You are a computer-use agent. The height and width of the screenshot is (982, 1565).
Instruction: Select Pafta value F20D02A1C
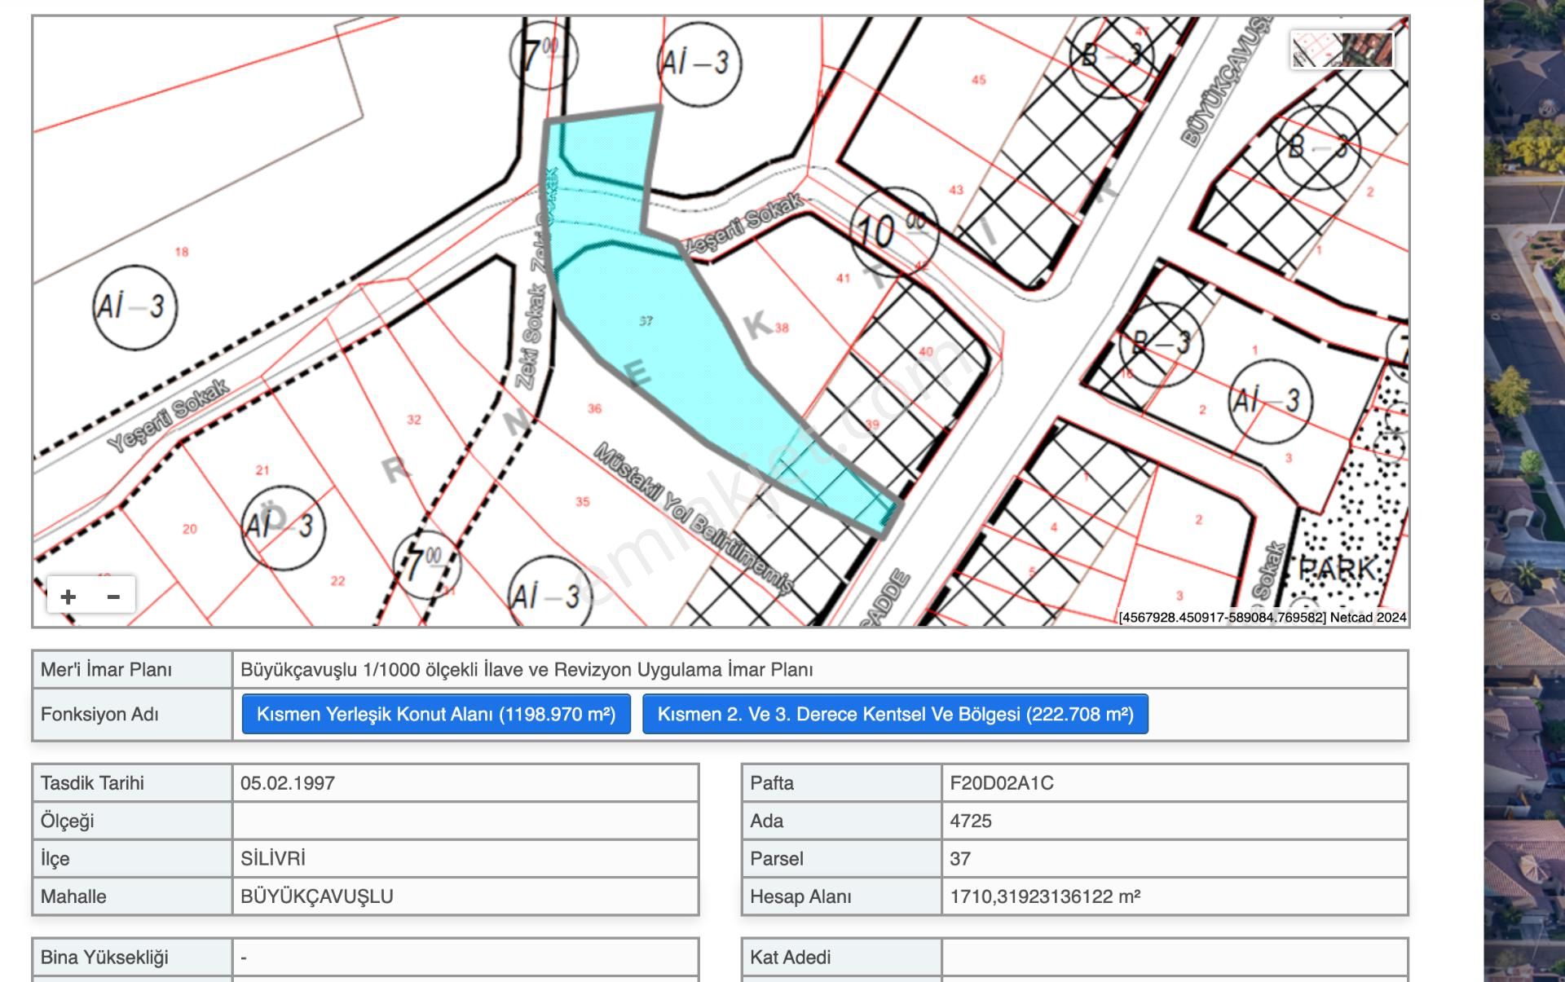point(1002,783)
